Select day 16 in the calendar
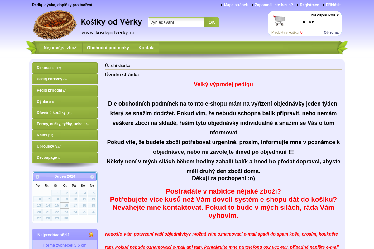374x249 pixels. click(65, 205)
